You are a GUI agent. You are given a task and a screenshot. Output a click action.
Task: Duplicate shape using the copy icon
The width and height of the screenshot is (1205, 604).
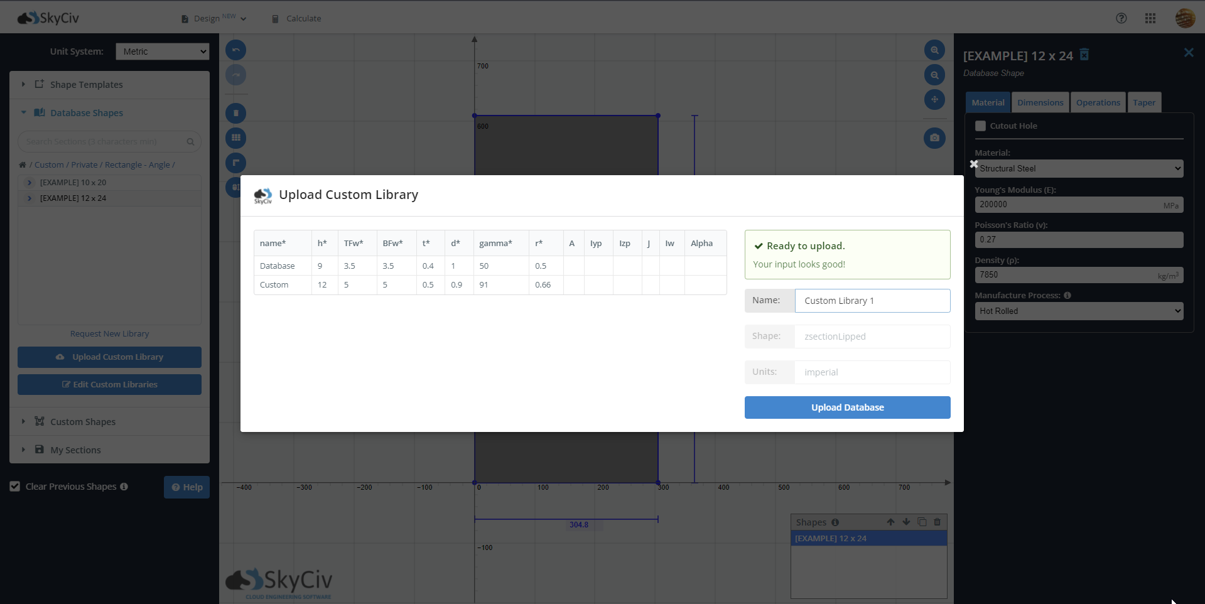pos(922,522)
